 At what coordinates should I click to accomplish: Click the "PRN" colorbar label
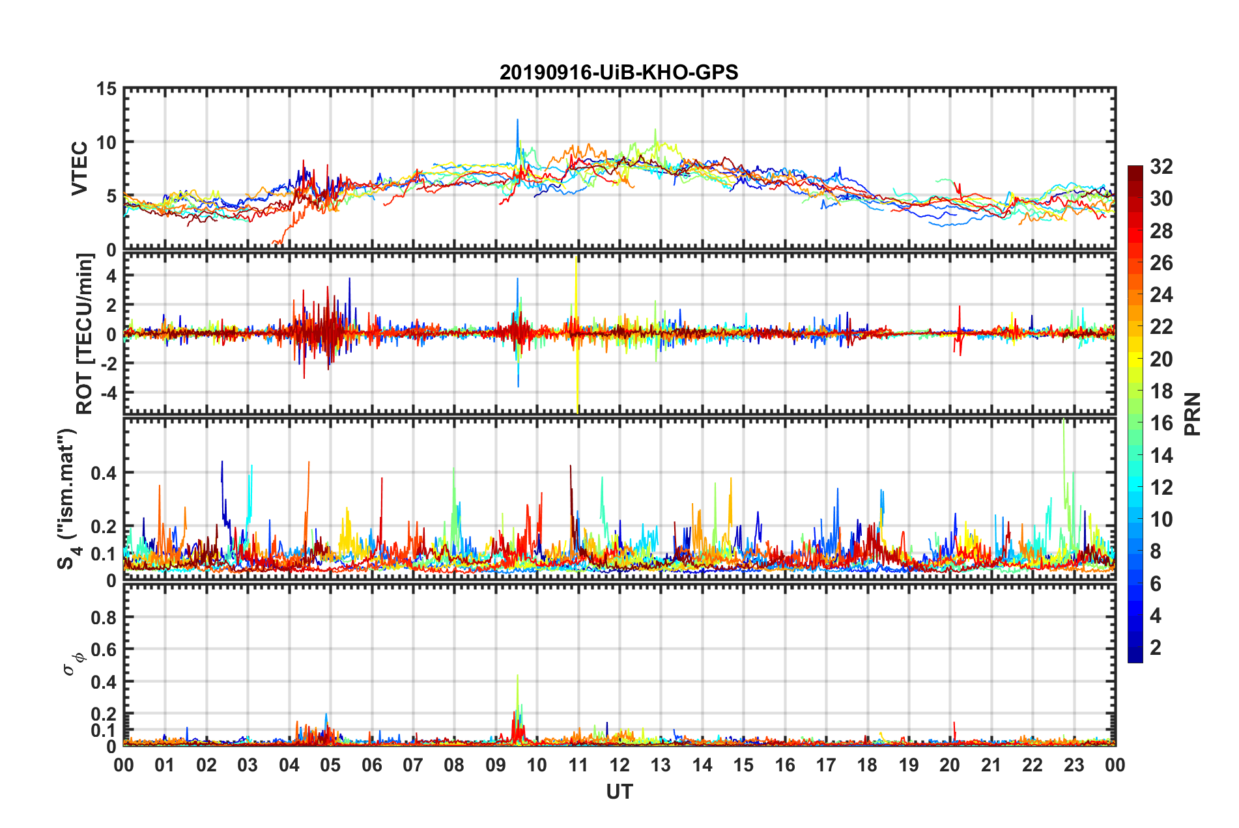(x=1193, y=414)
